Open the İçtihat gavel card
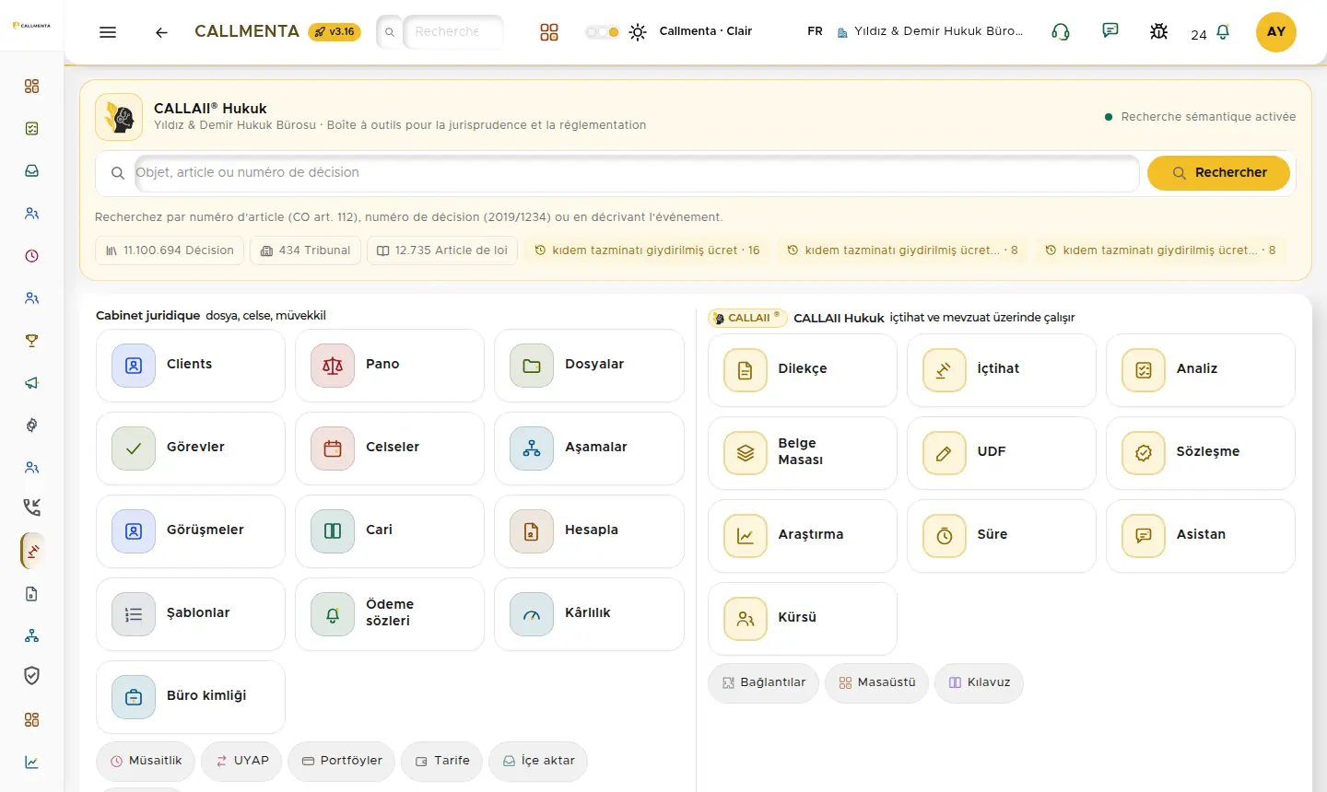1327x792 pixels. pyautogui.click(x=1002, y=370)
